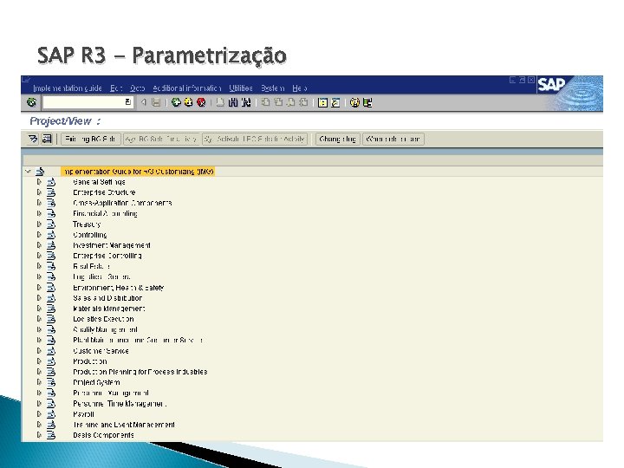Open the Goto menu
The width and height of the screenshot is (624, 468).
click(137, 88)
